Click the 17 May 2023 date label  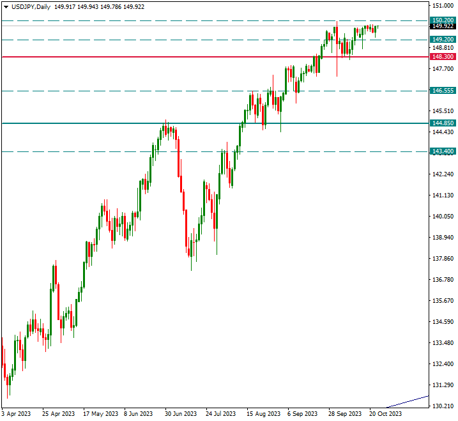click(100, 414)
